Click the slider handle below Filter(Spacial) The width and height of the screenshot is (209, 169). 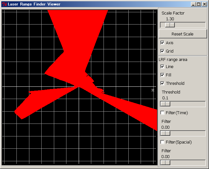165,163
